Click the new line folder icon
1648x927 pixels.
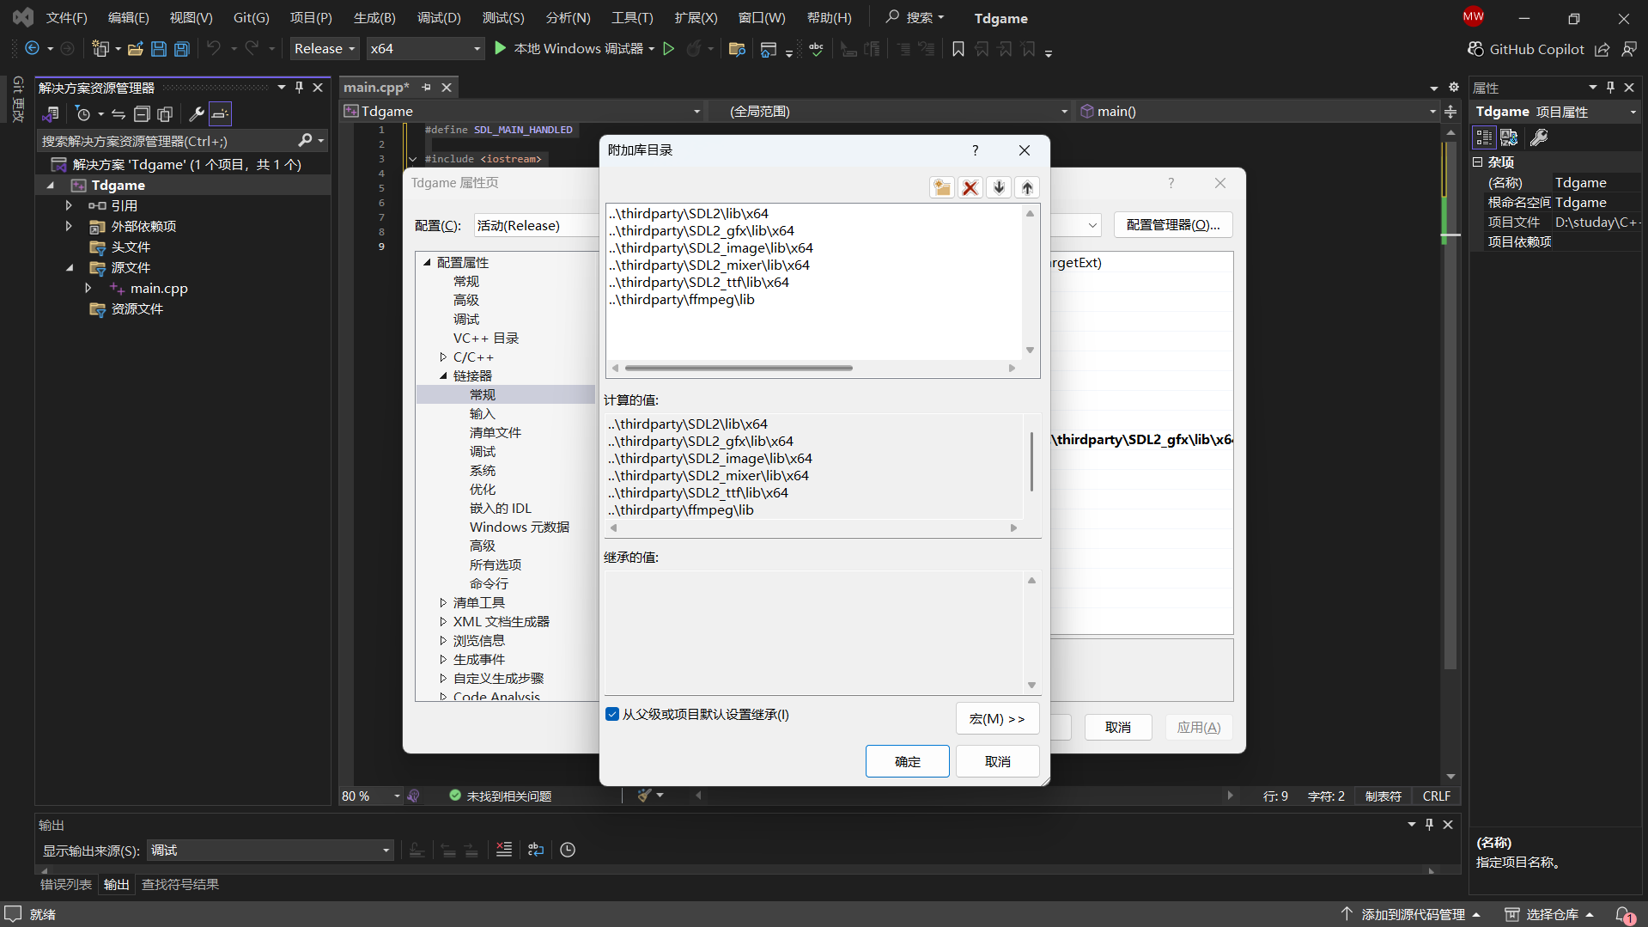pyautogui.click(x=942, y=187)
